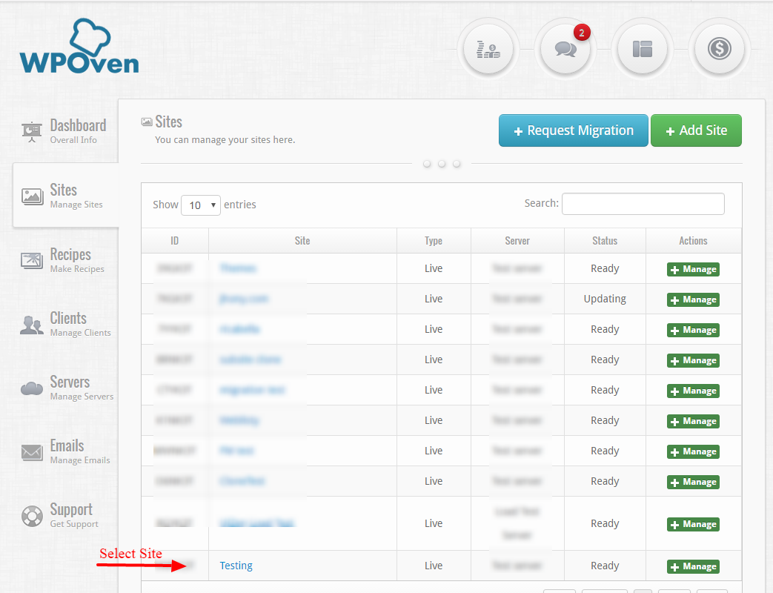Expand the show entries dropdown

(201, 205)
